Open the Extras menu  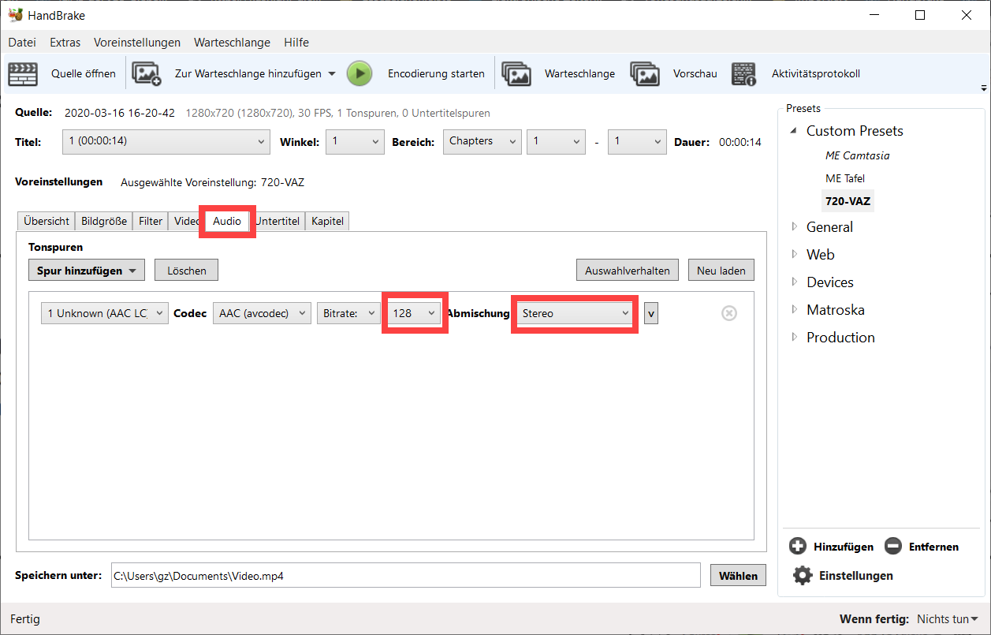65,43
